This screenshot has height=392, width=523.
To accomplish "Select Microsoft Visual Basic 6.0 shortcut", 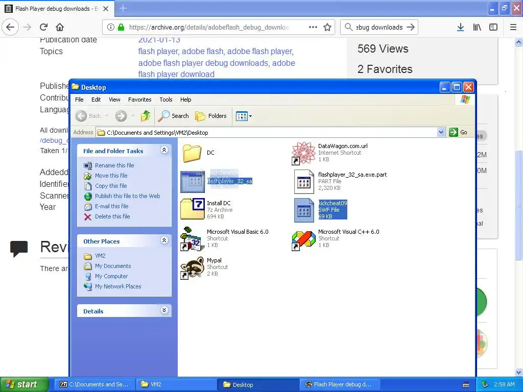I will click(x=224, y=238).
